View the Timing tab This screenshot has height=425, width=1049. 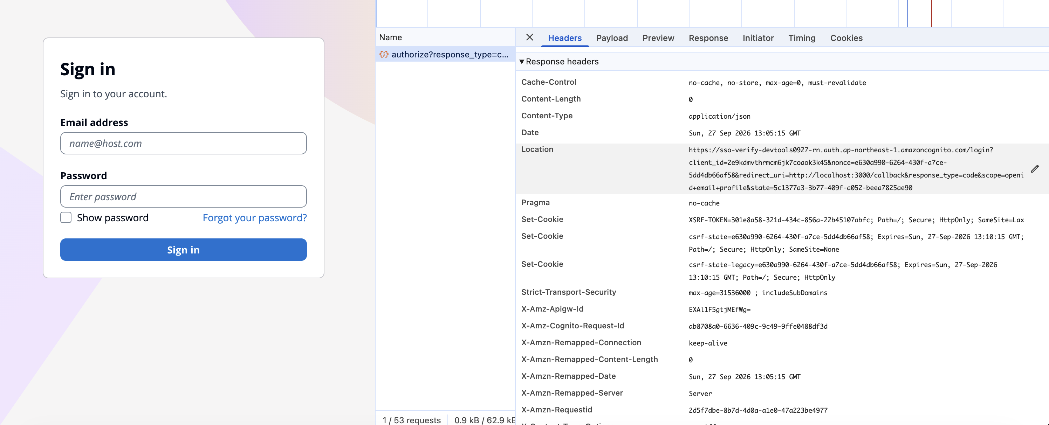pyautogui.click(x=801, y=38)
